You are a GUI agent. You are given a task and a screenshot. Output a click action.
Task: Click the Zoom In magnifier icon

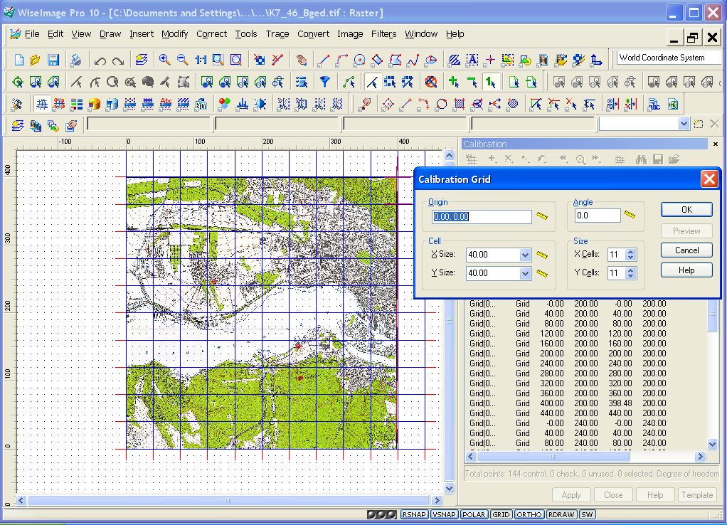click(164, 60)
